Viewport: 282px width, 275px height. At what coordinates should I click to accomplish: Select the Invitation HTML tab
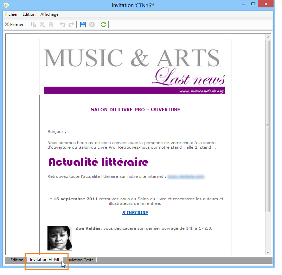point(45,260)
